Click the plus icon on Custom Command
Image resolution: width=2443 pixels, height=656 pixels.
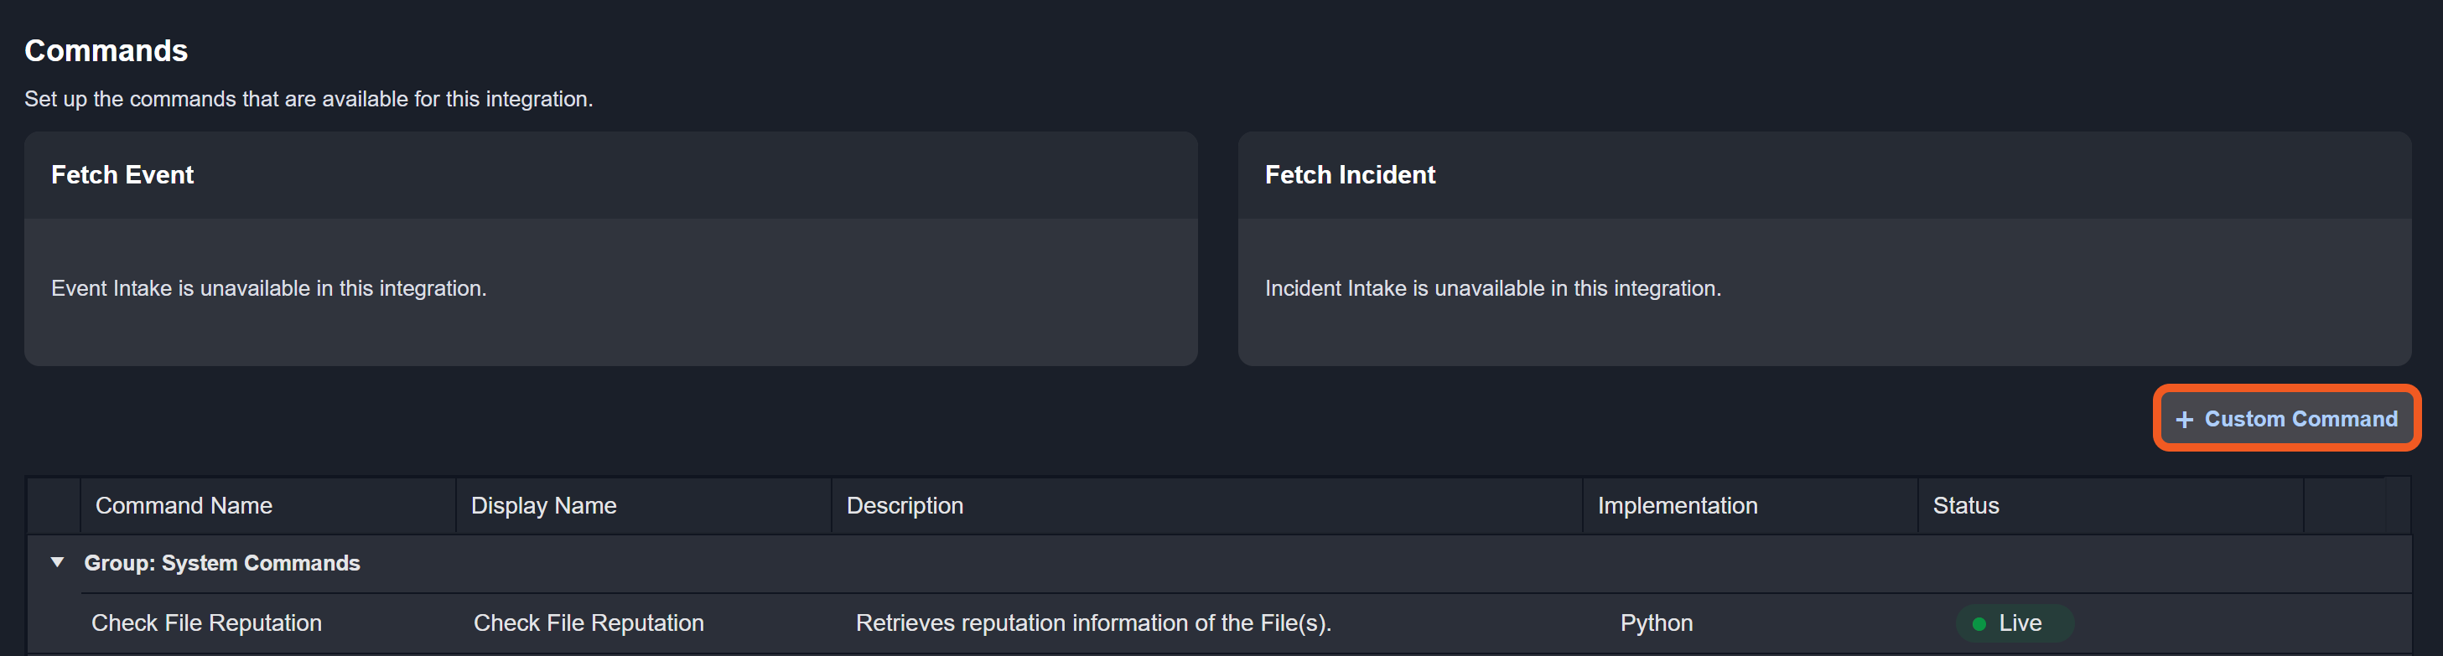coord(2184,420)
